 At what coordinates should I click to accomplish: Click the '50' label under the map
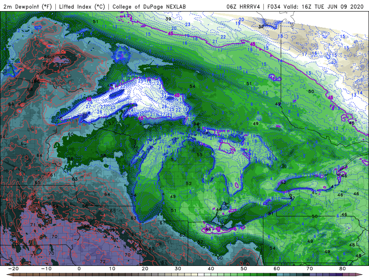coord(244,269)
